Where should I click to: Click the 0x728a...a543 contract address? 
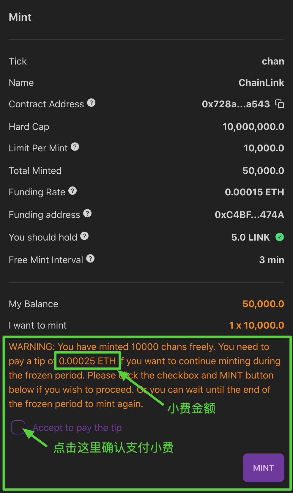236,104
